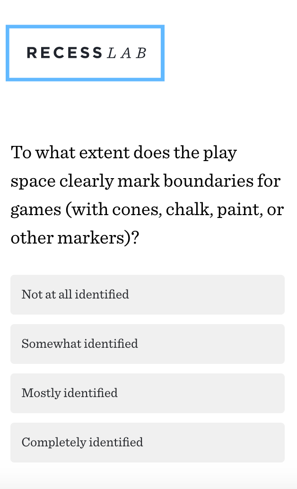
Task: Click the word 'boundaries' in the question
Action: [x=208, y=181]
